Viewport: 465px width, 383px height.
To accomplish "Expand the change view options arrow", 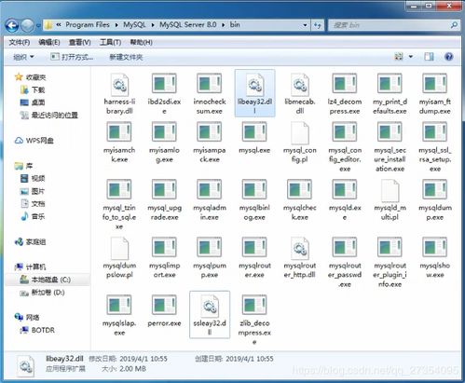I will tap(411, 57).
